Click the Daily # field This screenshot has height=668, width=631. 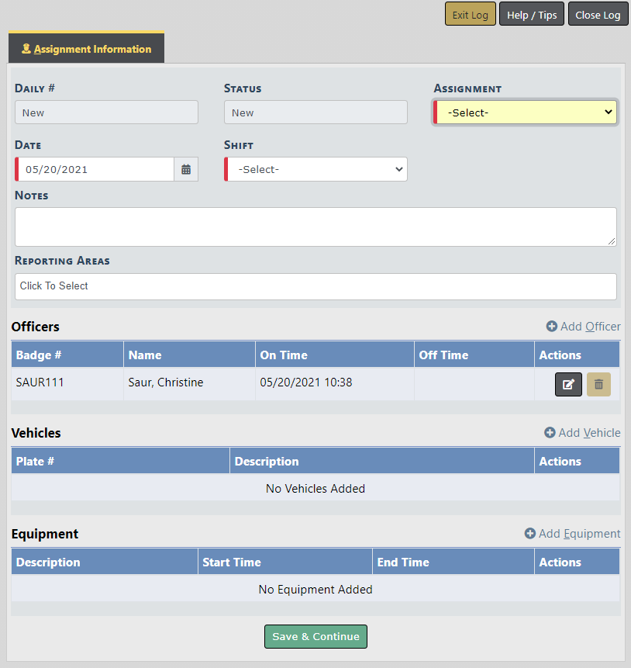click(x=106, y=112)
